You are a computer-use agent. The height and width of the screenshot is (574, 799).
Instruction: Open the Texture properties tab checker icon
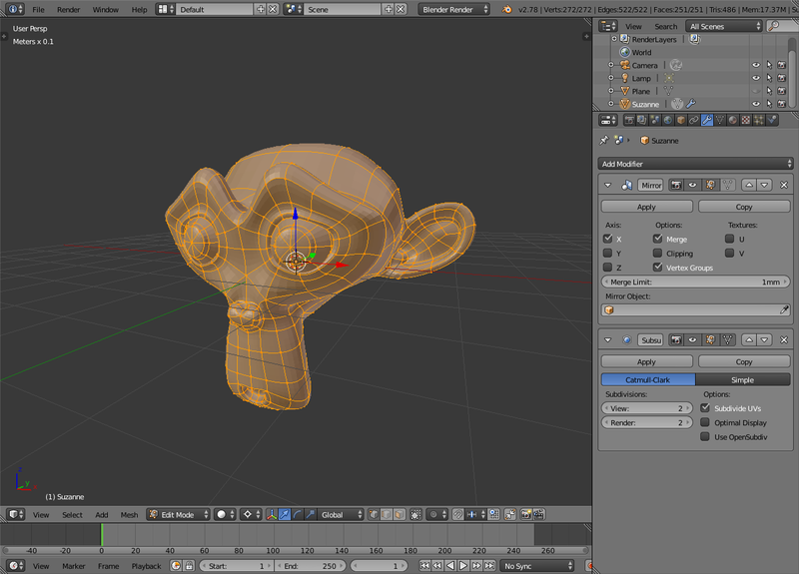(745, 120)
